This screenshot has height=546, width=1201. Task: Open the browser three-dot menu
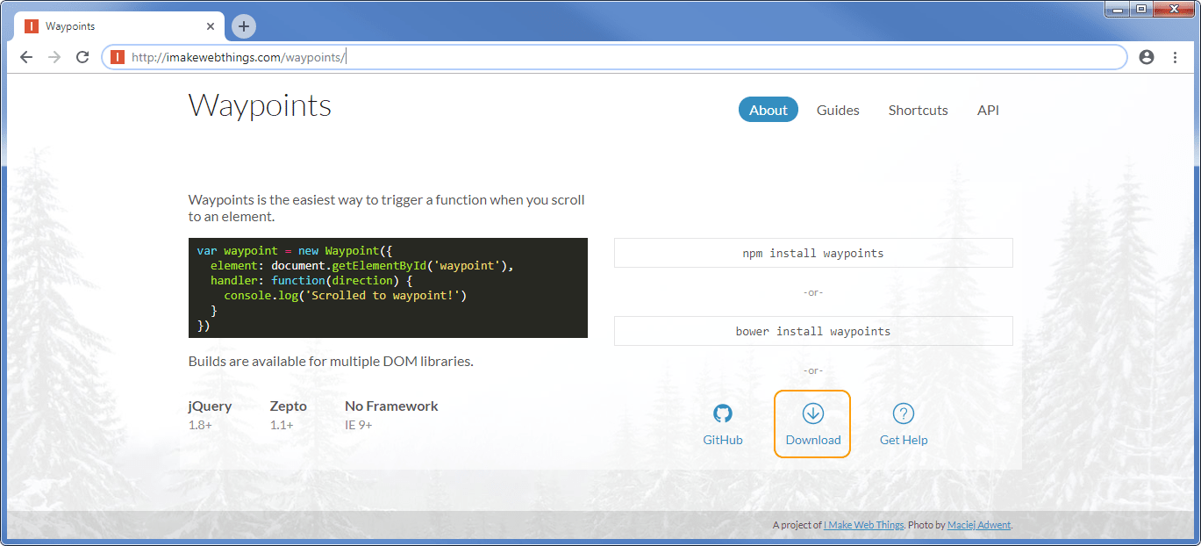point(1176,57)
